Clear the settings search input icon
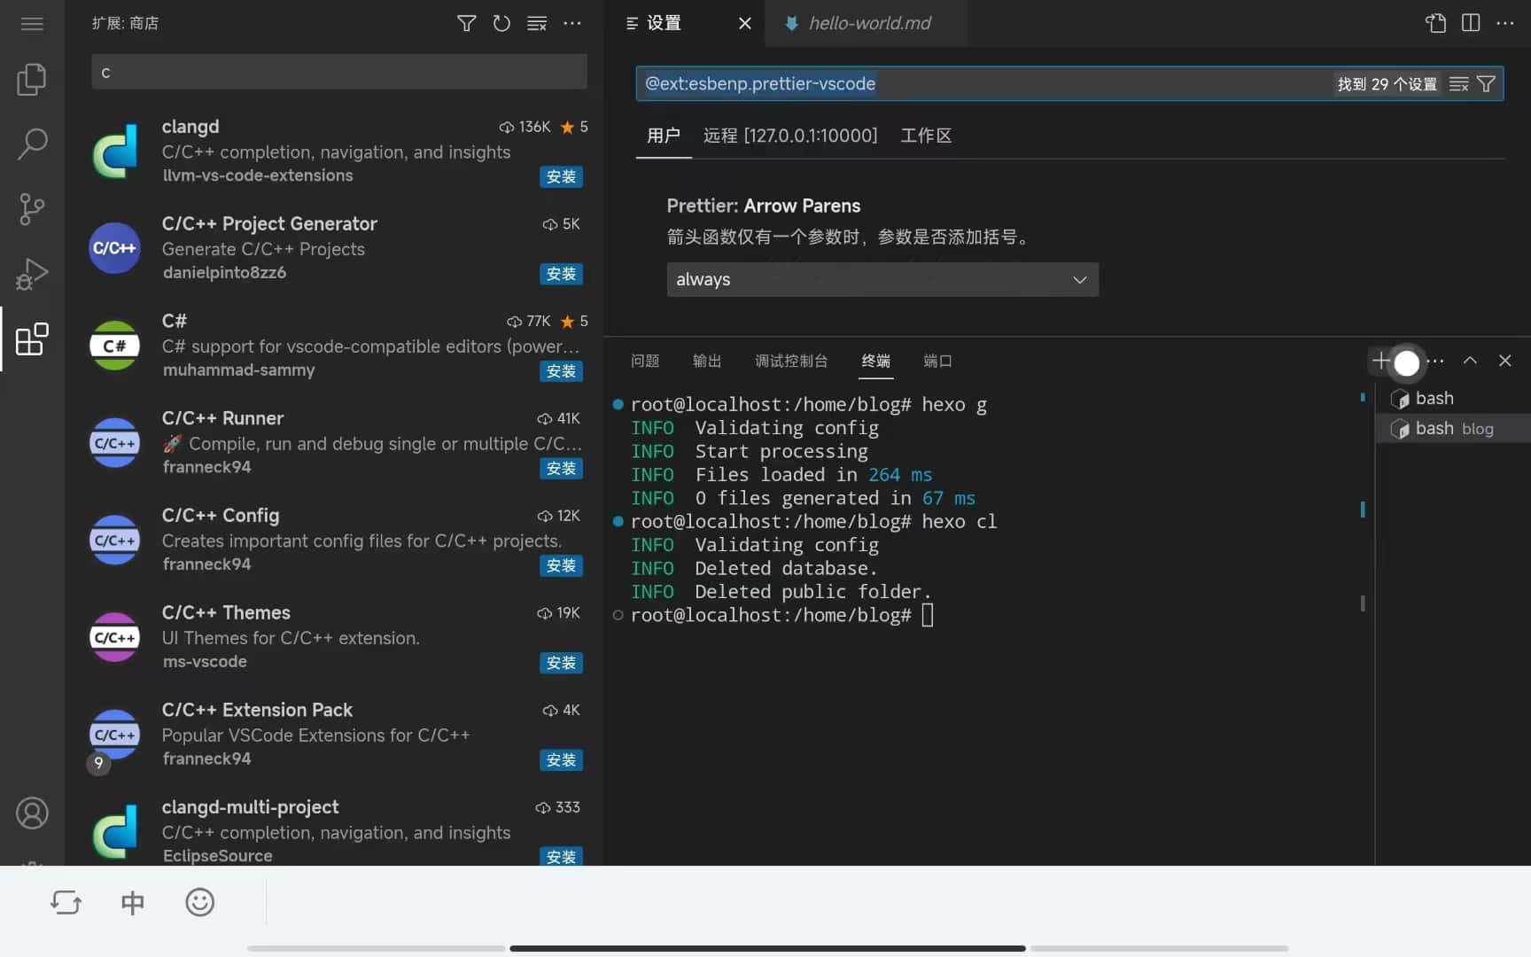Screen dimensions: 1531x957 [x=1458, y=84]
